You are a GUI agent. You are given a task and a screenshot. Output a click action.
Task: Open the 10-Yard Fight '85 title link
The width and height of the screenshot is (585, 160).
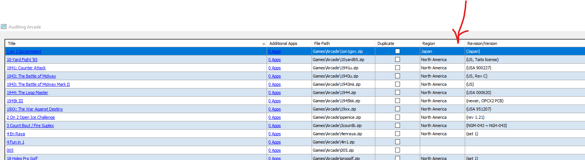click(22, 60)
